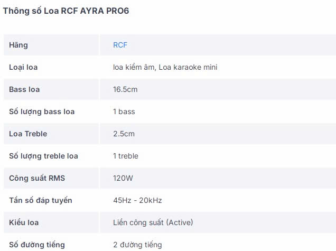Click the "Bass loa" row label
This screenshot has height=251, width=336.
pos(24,89)
